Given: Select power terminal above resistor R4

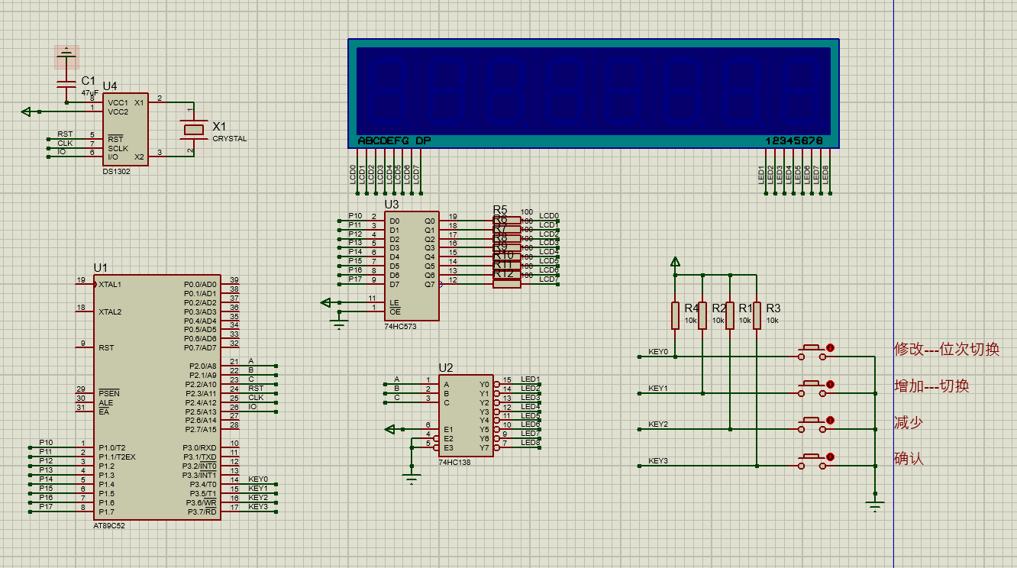Looking at the screenshot, I should [x=675, y=263].
